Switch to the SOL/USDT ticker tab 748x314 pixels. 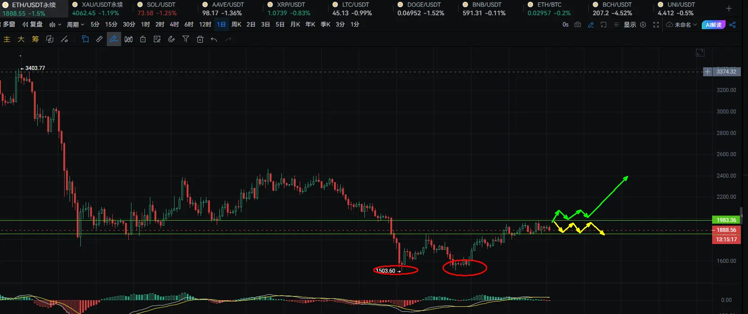[x=157, y=9]
